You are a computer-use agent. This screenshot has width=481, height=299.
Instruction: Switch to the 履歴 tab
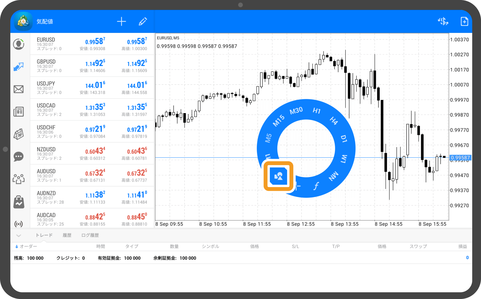[x=67, y=235]
